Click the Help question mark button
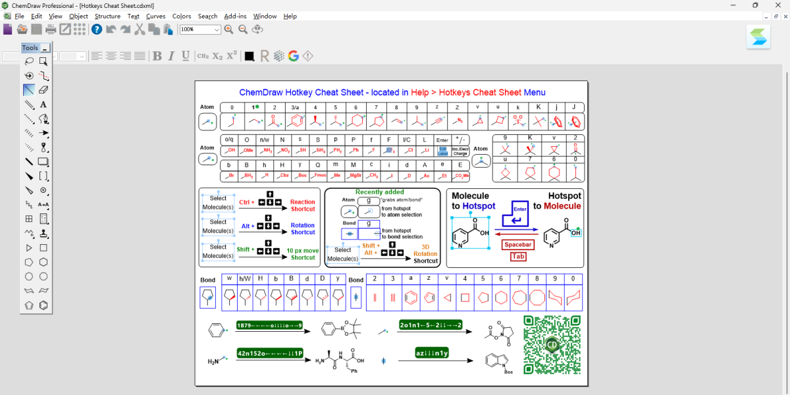 coord(97,30)
